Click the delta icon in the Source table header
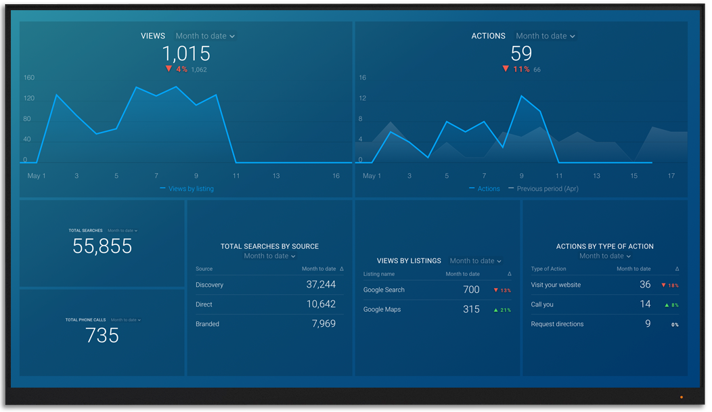The width and height of the screenshot is (712, 412). [342, 269]
